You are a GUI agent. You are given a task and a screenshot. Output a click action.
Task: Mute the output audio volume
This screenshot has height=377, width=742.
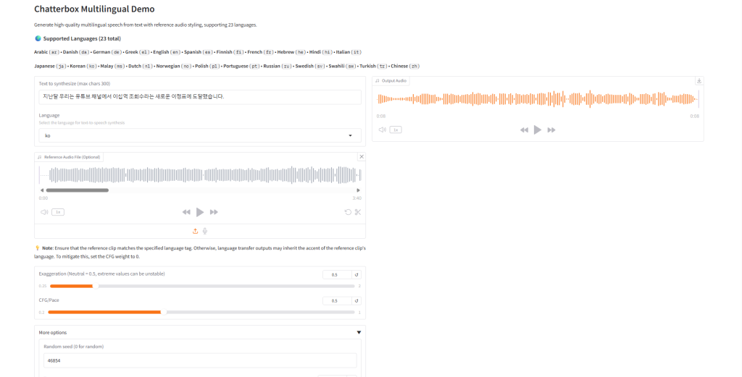381,130
